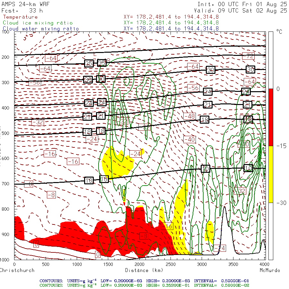Click the colorbar '-30' tick label
Viewport: 289px width, 289px height.
(x=281, y=203)
